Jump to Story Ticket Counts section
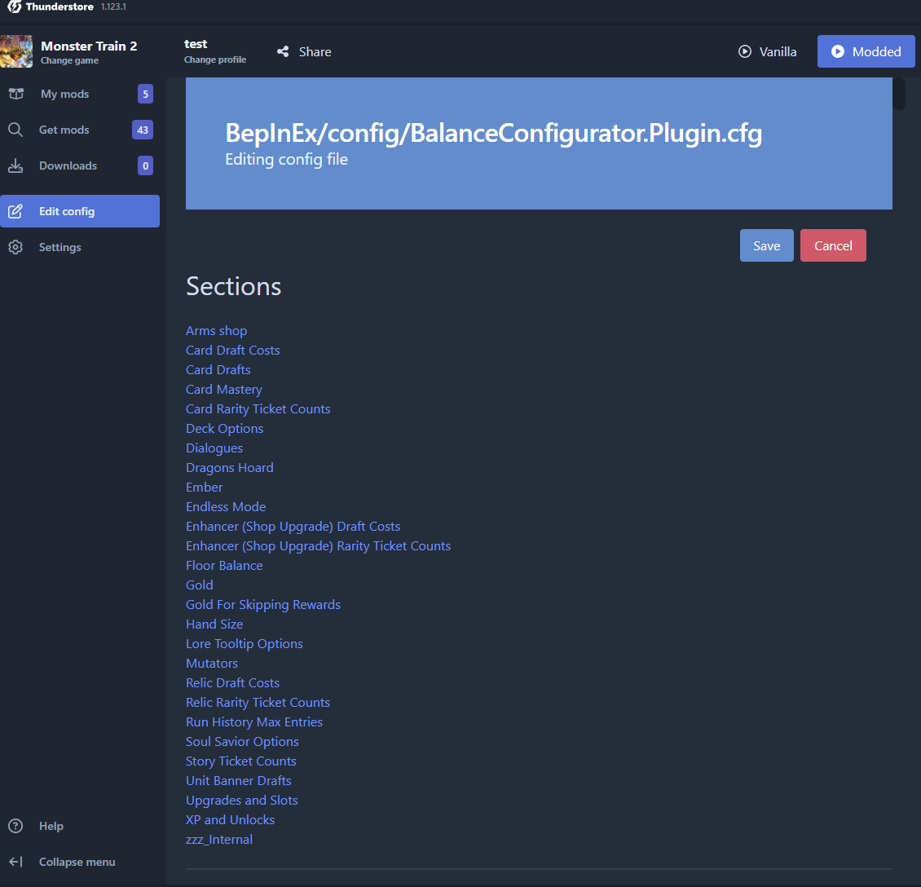The width and height of the screenshot is (921, 887). [x=240, y=761]
